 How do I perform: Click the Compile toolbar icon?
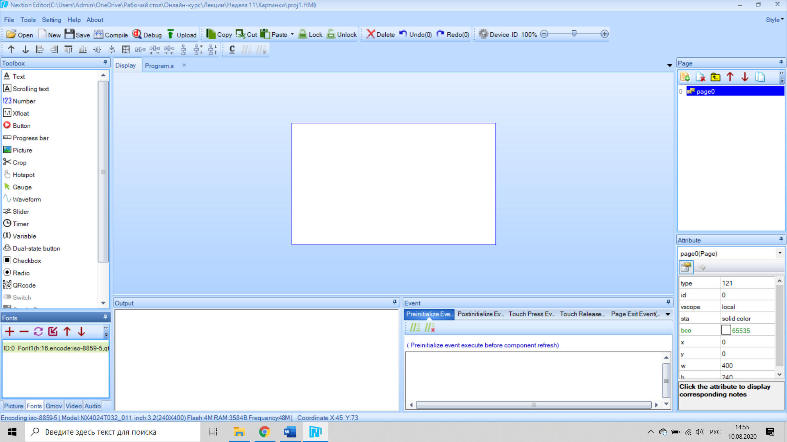(98, 34)
